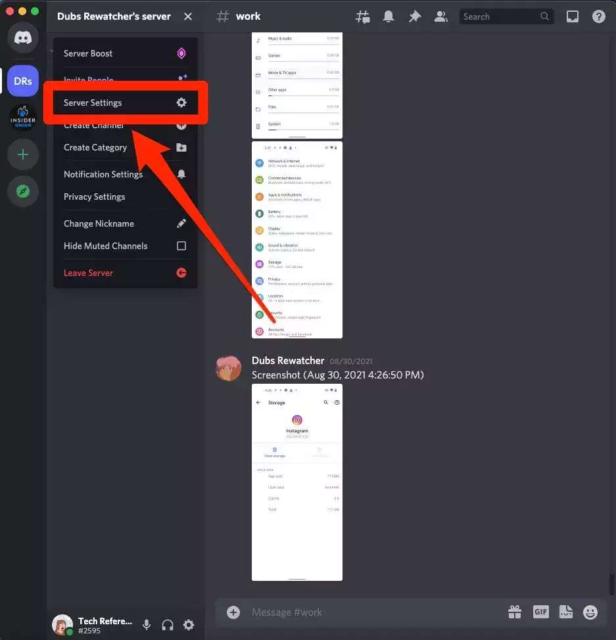Open the emoji picker

pyautogui.click(x=590, y=612)
